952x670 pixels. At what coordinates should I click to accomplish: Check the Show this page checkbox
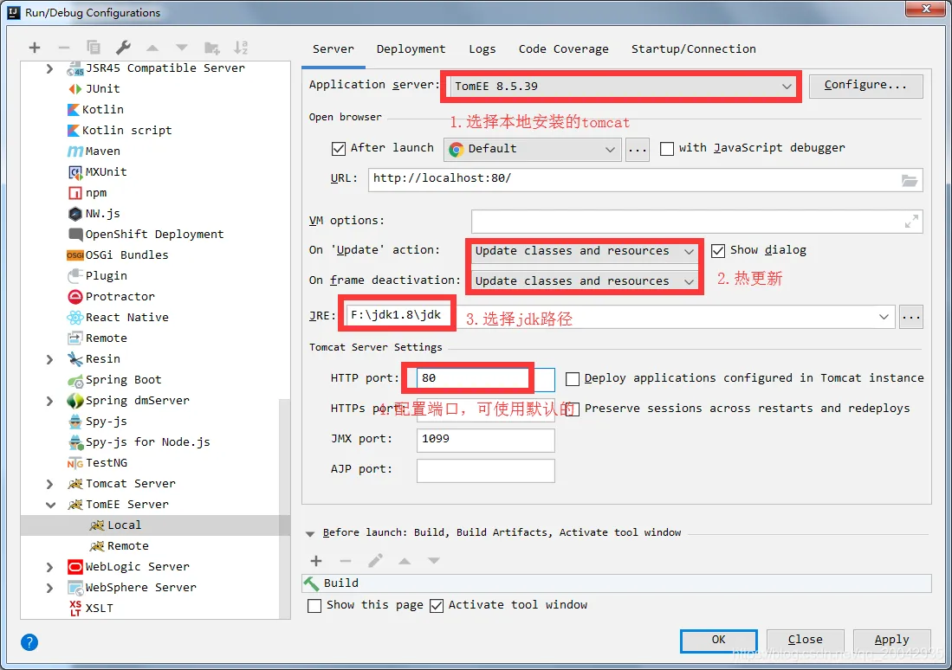point(314,606)
